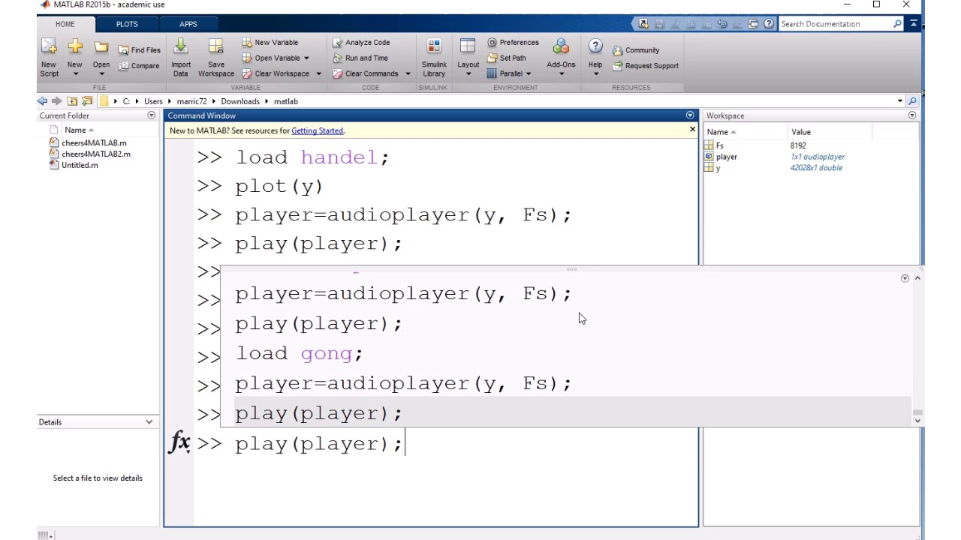
Task: Switch to the HOME tab
Action: [65, 24]
